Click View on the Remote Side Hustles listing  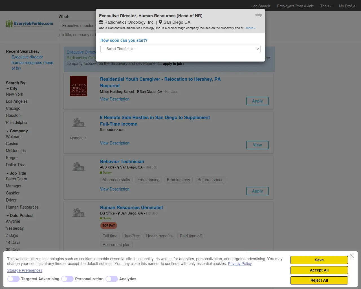tap(257, 145)
